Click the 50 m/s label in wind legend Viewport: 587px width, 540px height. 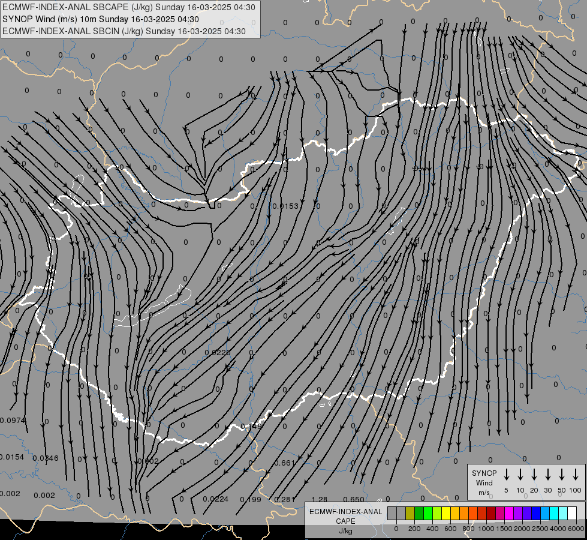point(562,490)
